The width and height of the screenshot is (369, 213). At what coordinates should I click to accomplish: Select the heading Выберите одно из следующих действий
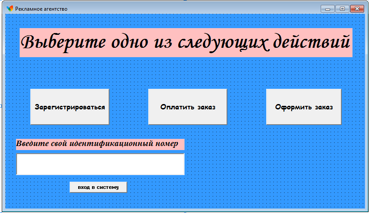point(186,42)
